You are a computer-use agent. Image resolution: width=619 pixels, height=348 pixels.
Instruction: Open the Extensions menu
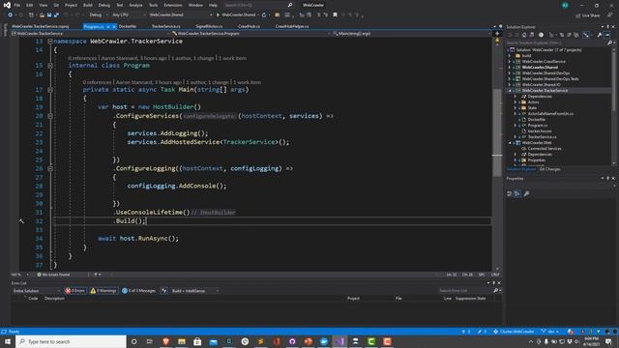coord(173,5)
